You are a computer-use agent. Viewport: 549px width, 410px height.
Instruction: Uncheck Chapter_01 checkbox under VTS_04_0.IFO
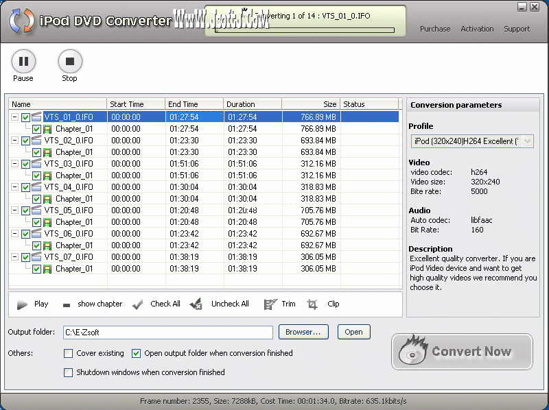pos(37,199)
